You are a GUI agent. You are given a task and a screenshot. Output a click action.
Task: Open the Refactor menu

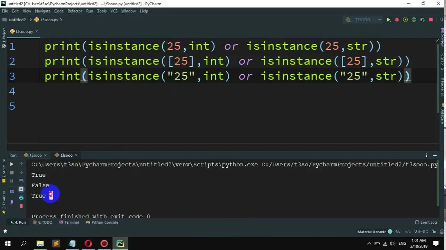point(75,11)
